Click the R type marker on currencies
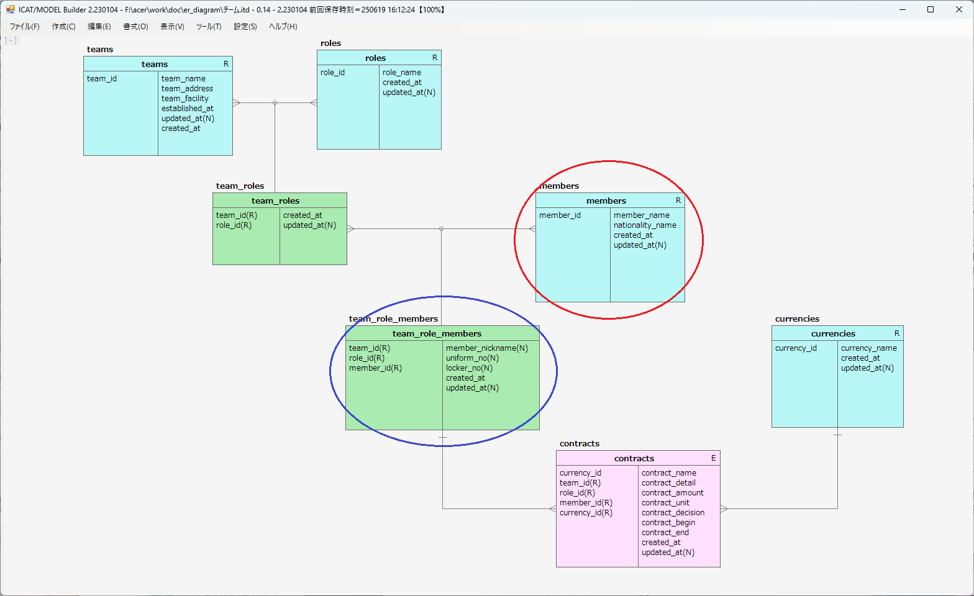The width and height of the screenshot is (974, 596). 896,333
